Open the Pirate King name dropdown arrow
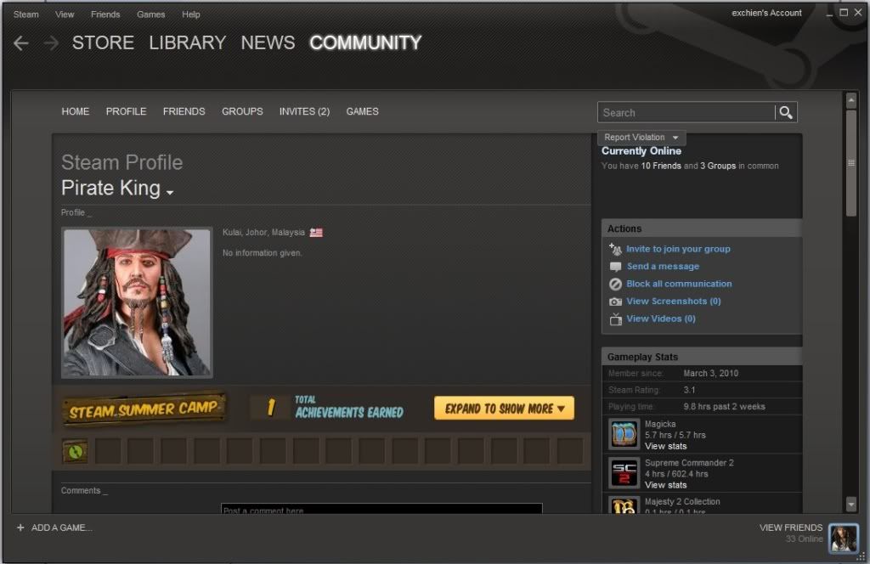Screen dimensions: 870x564 pos(170,193)
